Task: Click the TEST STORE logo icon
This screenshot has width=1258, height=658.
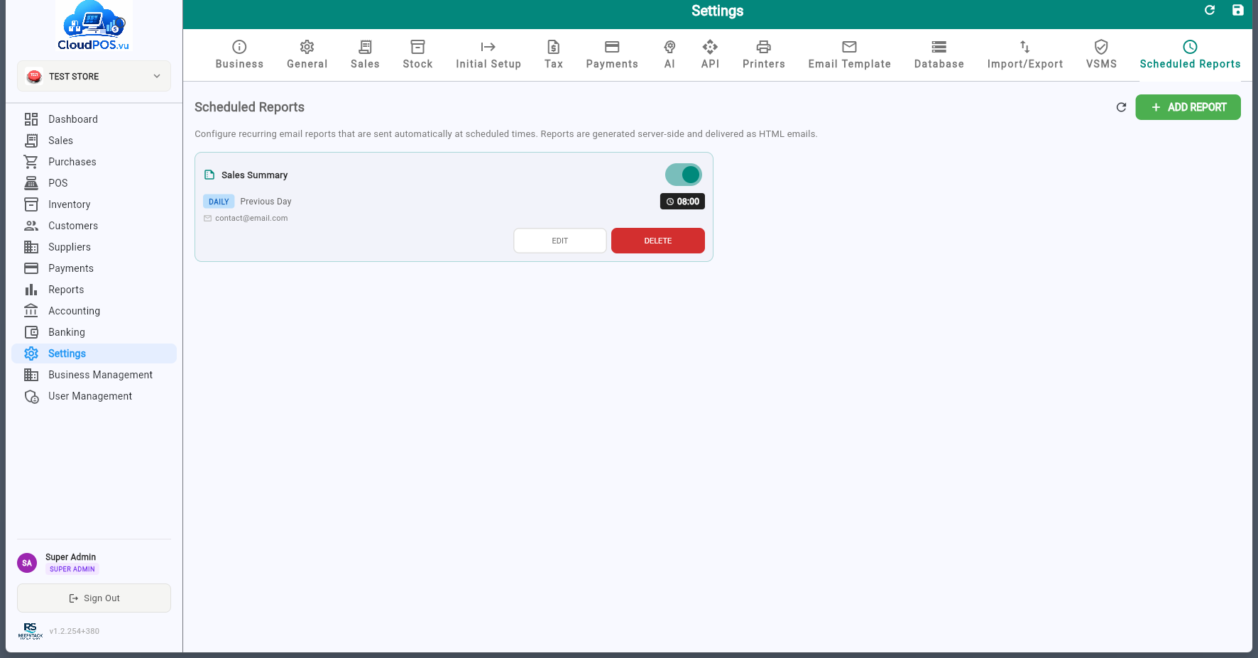Action: pos(34,76)
